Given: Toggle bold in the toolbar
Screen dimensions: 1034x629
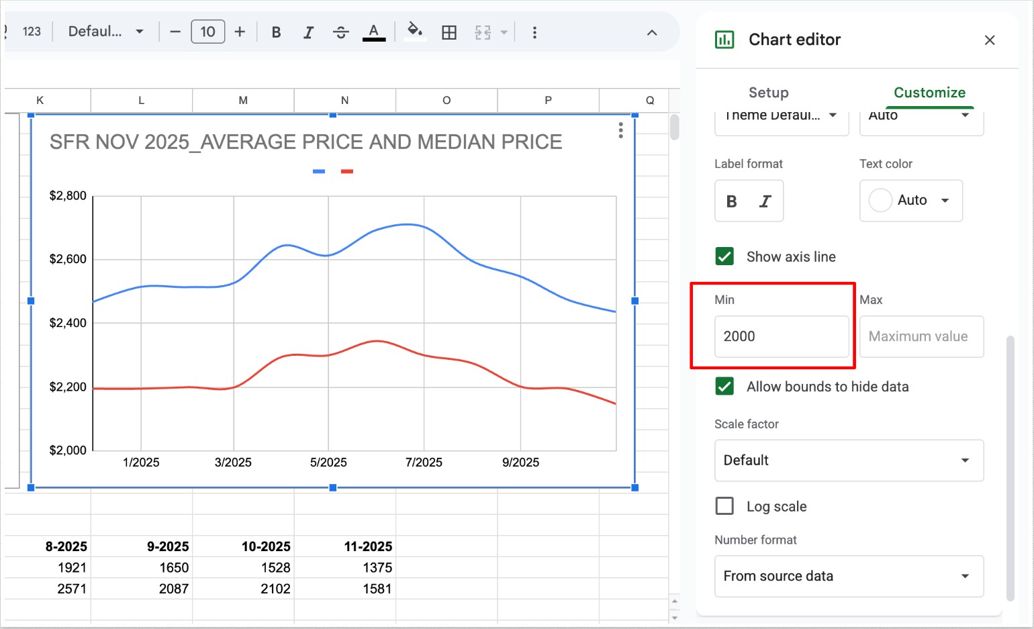Looking at the screenshot, I should pos(276,32).
